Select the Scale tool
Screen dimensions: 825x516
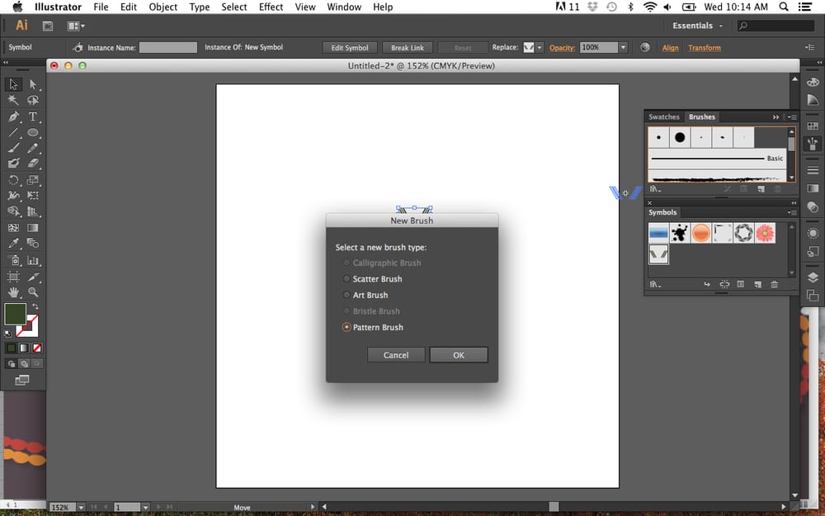tap(33, 180)
